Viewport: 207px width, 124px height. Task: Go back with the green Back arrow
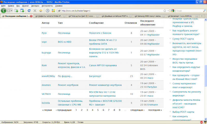tap(4, 11)
